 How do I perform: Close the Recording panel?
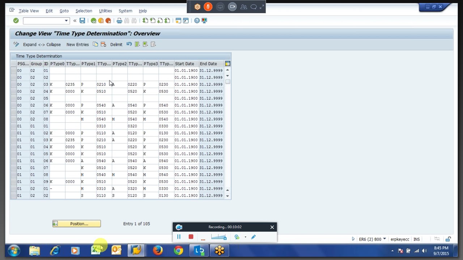click(x=272, y=227)
